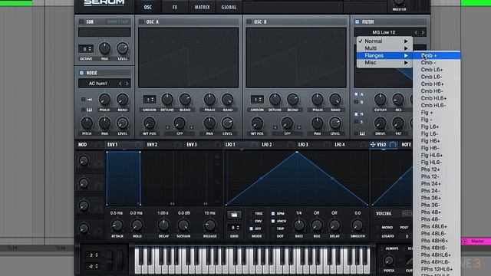This screenshot has width=491, height=276.
Task: Toggle filter routing for noise N
Action: coord(356,114)
